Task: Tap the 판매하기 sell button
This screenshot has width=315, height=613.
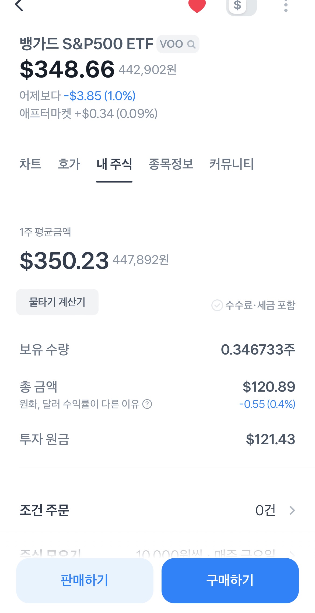Action: [85, 580]
